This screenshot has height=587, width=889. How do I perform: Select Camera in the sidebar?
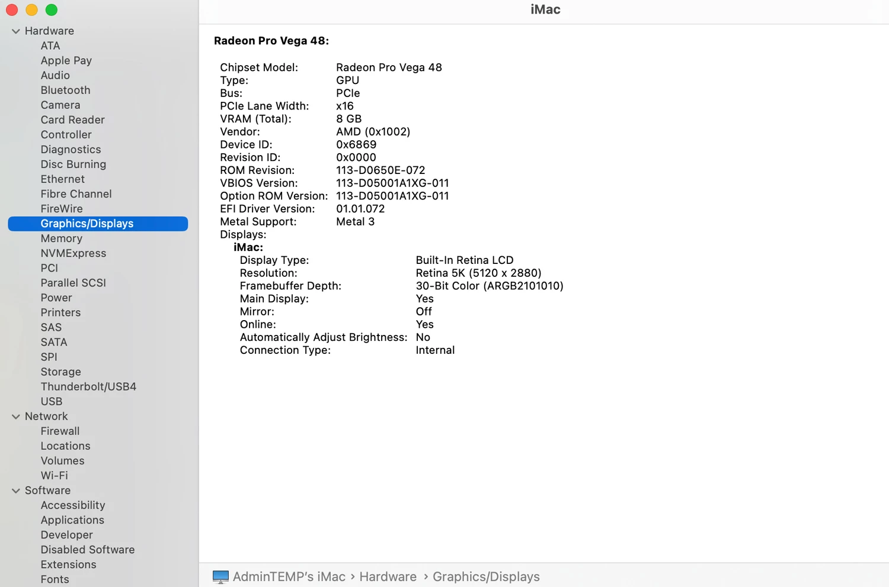[60, 105]
